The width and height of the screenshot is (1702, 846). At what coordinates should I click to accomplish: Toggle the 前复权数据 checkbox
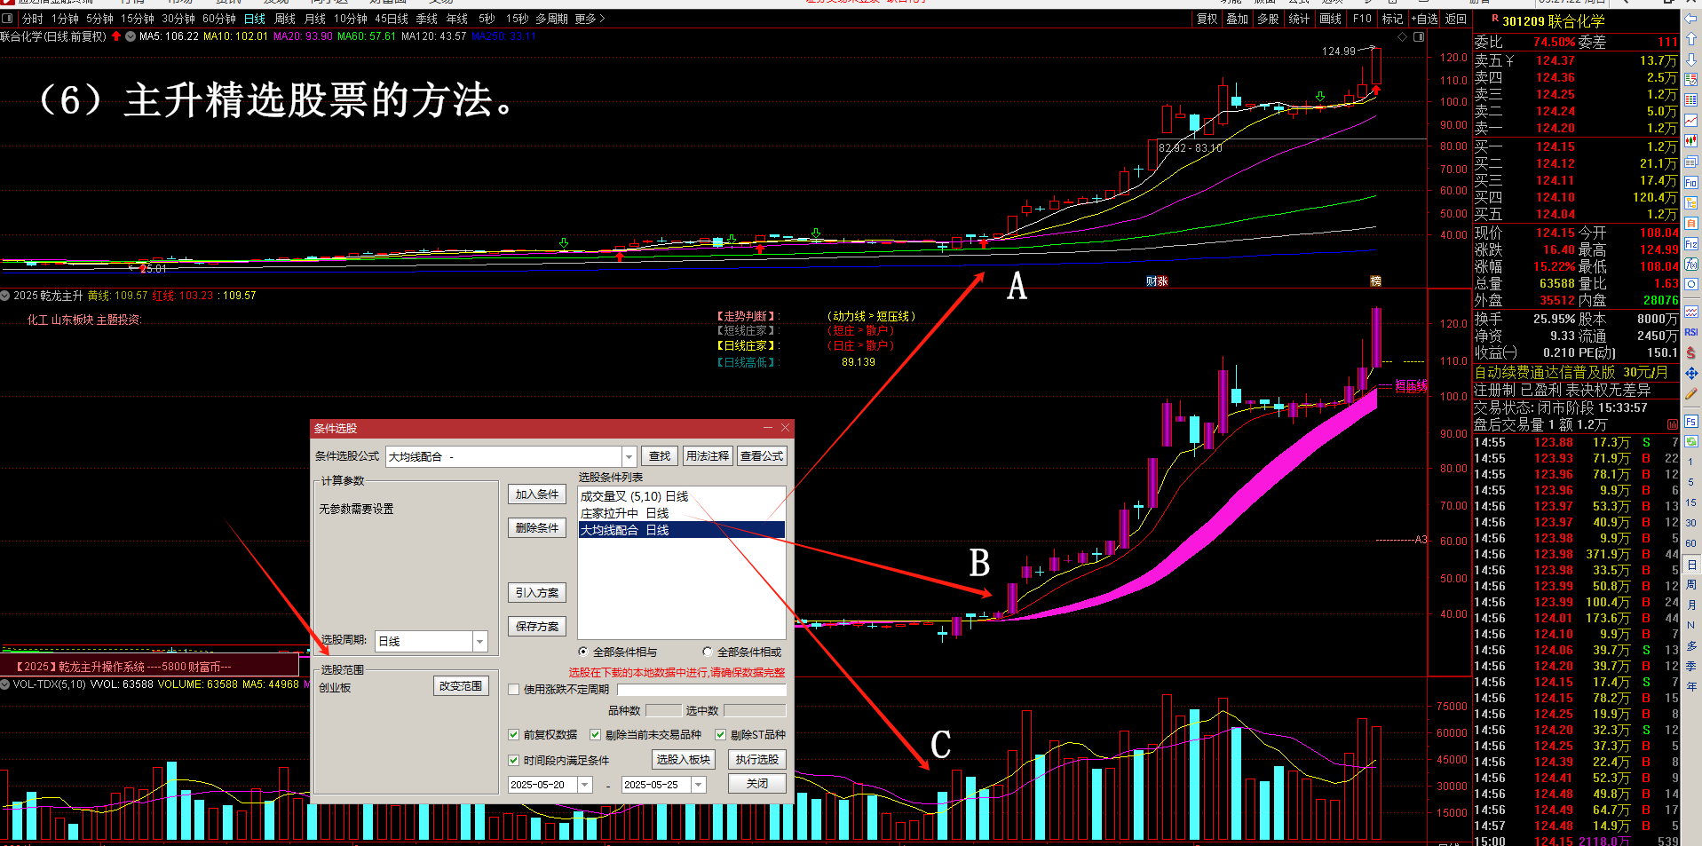pyautogui.click(x=513, y=734)
